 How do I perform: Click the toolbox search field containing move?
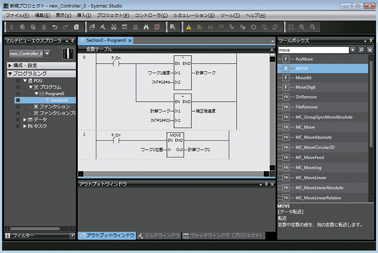click(x=313, y=50)
